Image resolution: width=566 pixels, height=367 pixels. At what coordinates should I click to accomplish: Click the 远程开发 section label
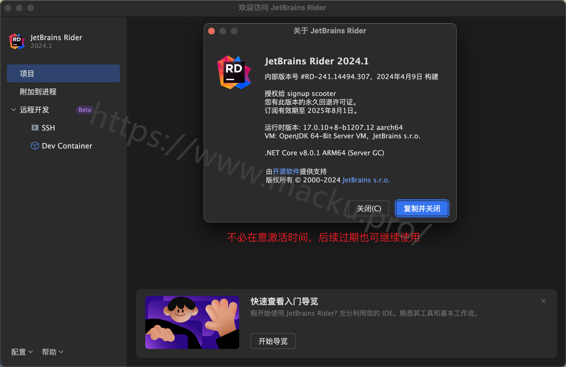coord(34,110)
